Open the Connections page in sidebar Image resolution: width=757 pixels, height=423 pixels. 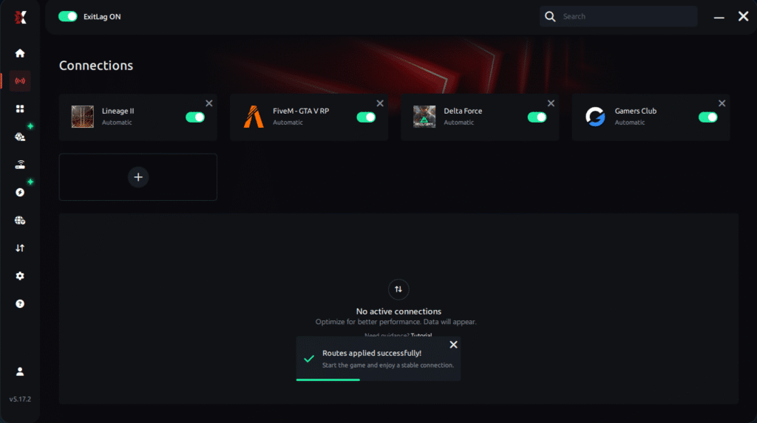(20, 81)
